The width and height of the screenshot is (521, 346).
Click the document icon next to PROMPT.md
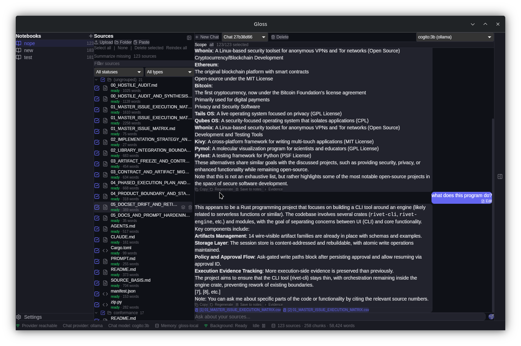(105, 261)
